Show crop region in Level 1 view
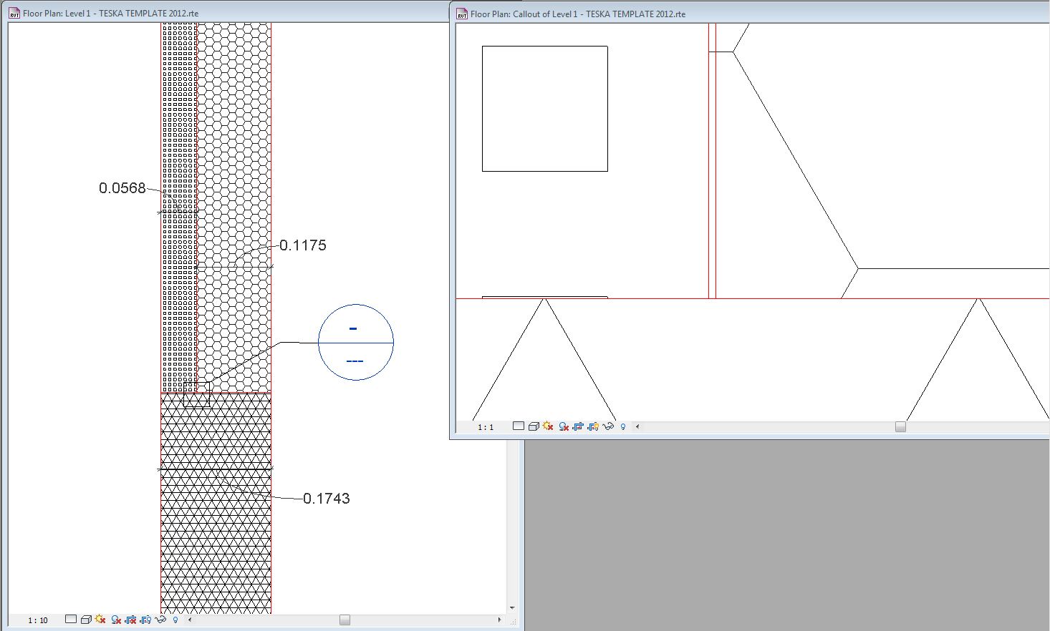 (x=145, y=620)
